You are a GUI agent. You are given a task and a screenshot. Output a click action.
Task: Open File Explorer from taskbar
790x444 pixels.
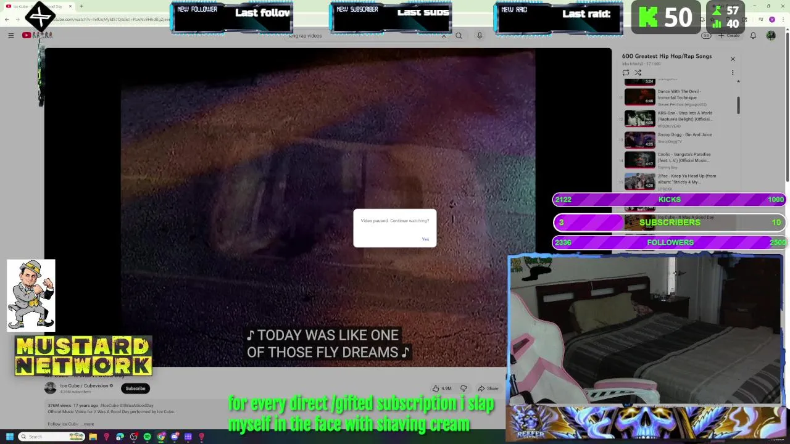(93, 437)
